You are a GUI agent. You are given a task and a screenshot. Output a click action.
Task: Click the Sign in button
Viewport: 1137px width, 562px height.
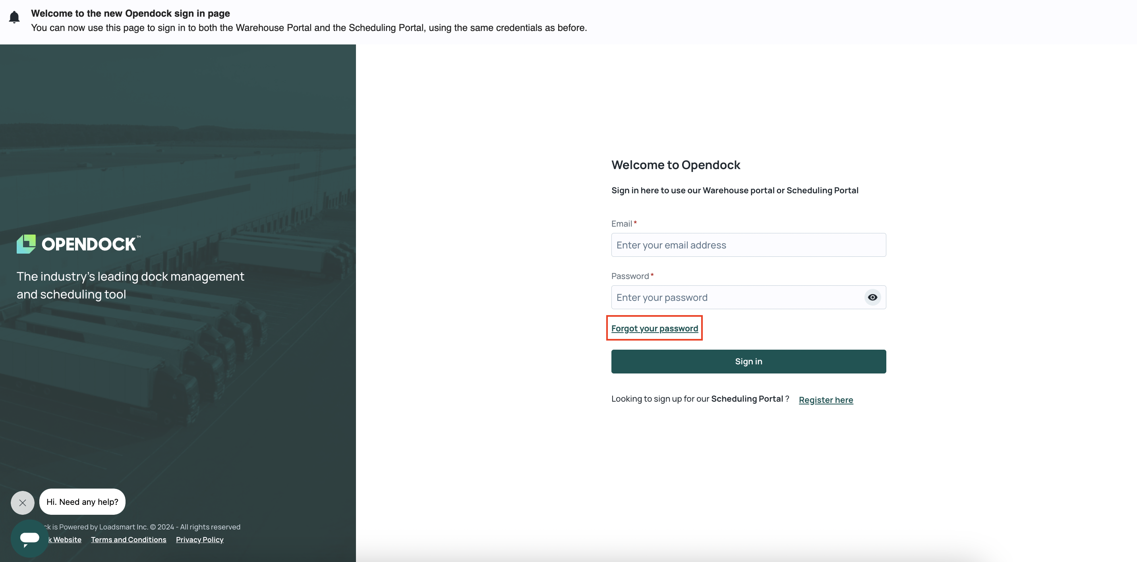pos(748,361)
